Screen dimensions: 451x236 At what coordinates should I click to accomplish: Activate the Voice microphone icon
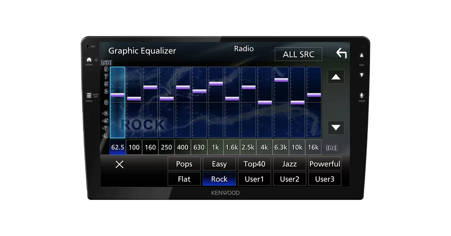pos(362,96)
